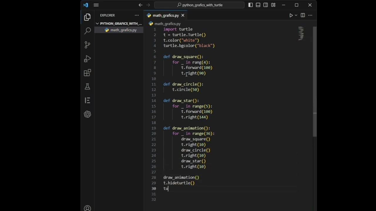Minimize the VS Code window
The height and width of the screenshot is (211, 376).
[x=283, y=5]
